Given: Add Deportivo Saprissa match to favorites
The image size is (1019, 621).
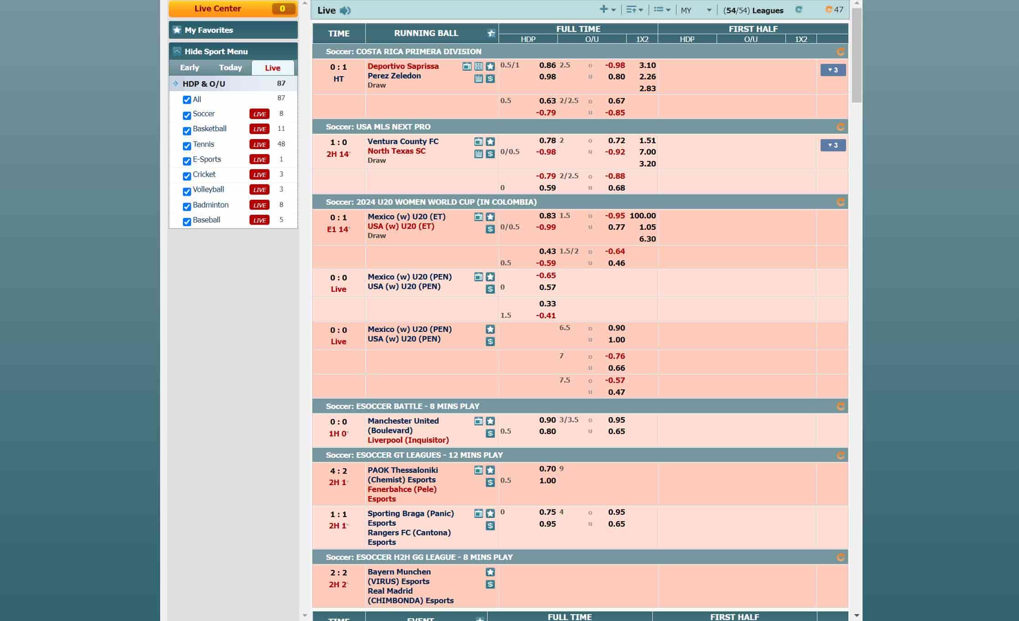Looking at the screenshot, I should tap(490, 67).
